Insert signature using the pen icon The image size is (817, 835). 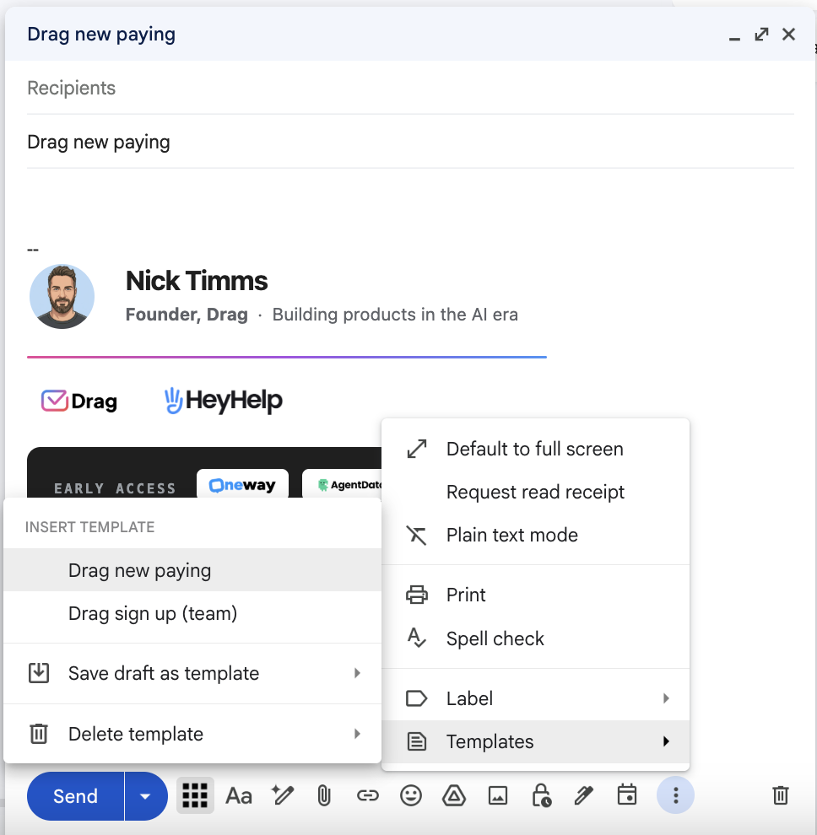click(x=584, y=795)
